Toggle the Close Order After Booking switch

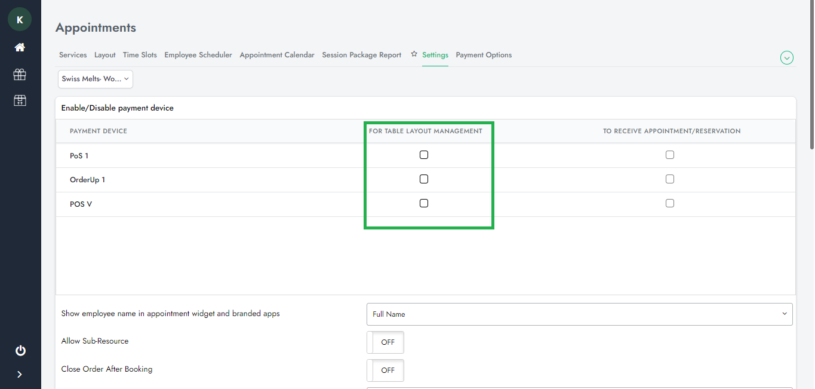click(385, 370)
